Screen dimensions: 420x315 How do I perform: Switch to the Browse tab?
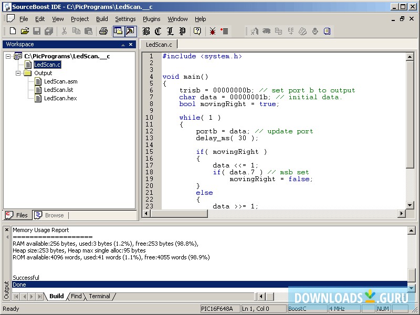click(50, 215)
